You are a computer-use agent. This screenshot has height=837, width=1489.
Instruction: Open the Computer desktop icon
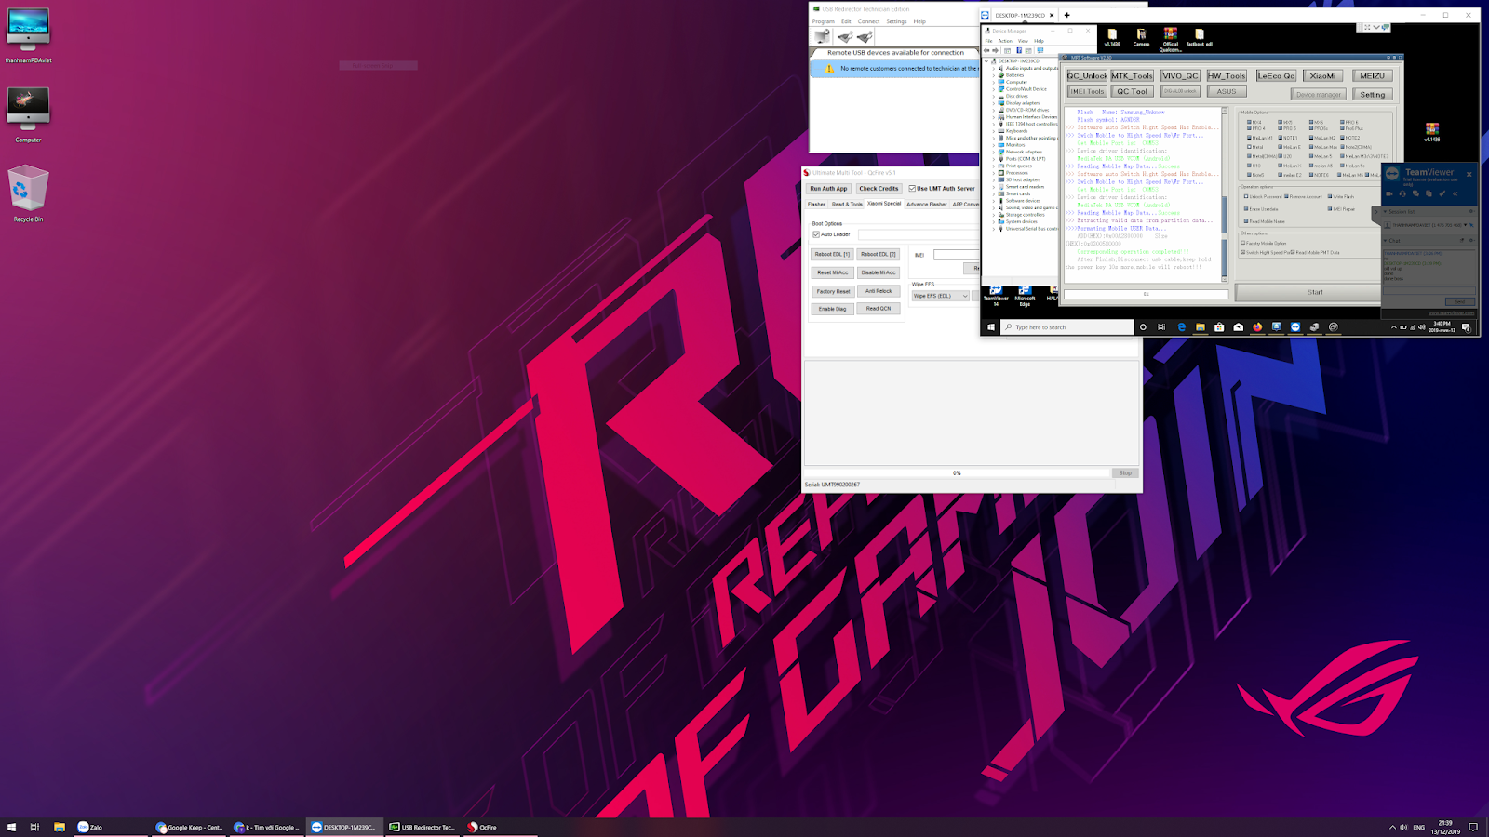[x=28, y=114]
